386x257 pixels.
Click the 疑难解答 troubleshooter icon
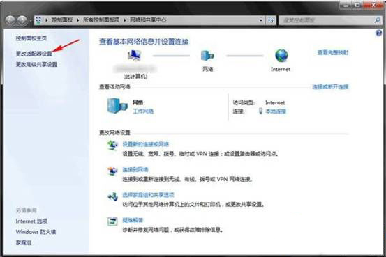[x=113, y=221]
